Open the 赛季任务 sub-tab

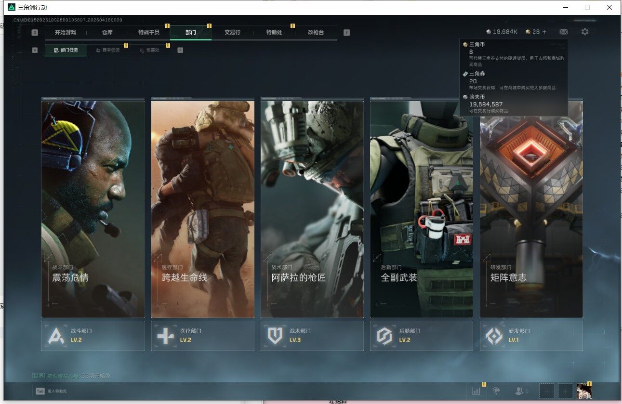[x=108, y=50]
